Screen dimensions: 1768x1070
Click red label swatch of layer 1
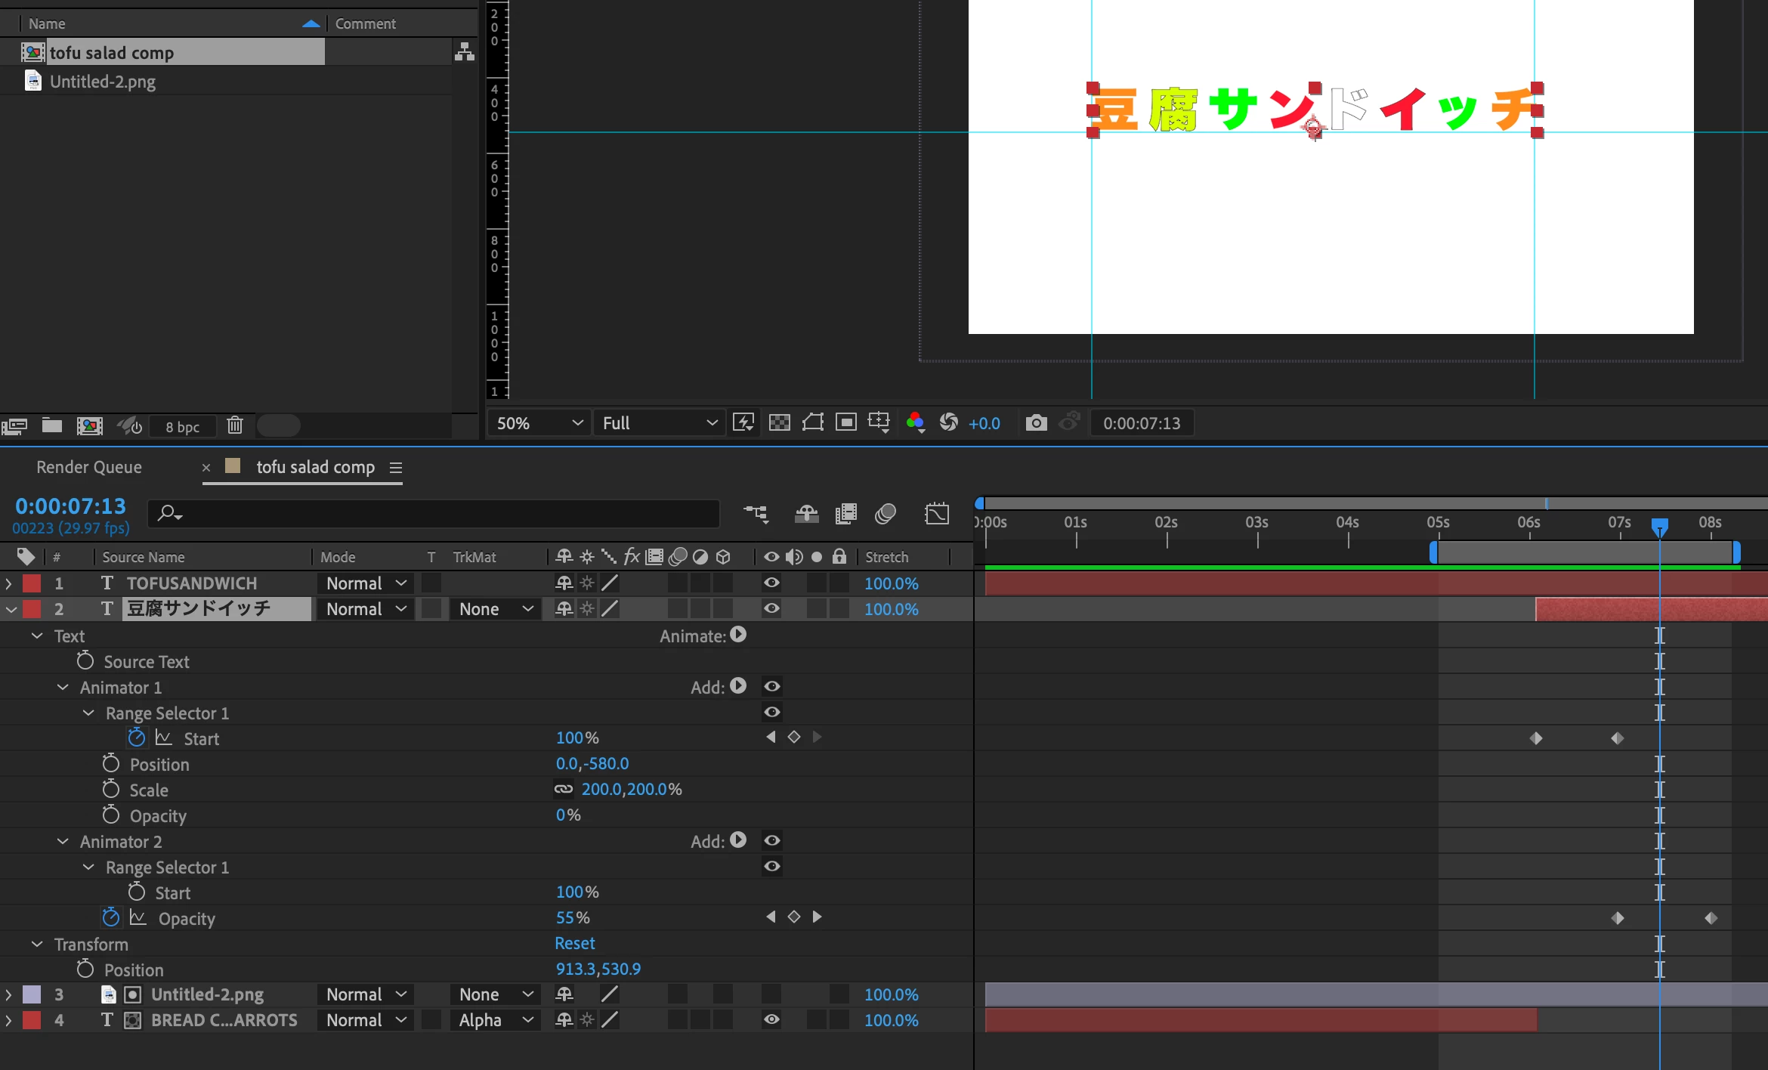[x=32, y=583]
